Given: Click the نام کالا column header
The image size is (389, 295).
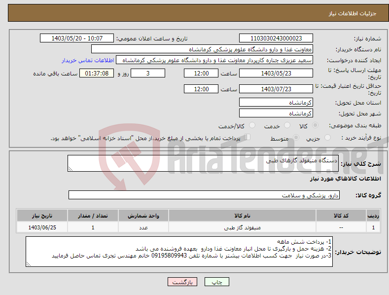Looking at the screenshot, I should click(242, 216).
